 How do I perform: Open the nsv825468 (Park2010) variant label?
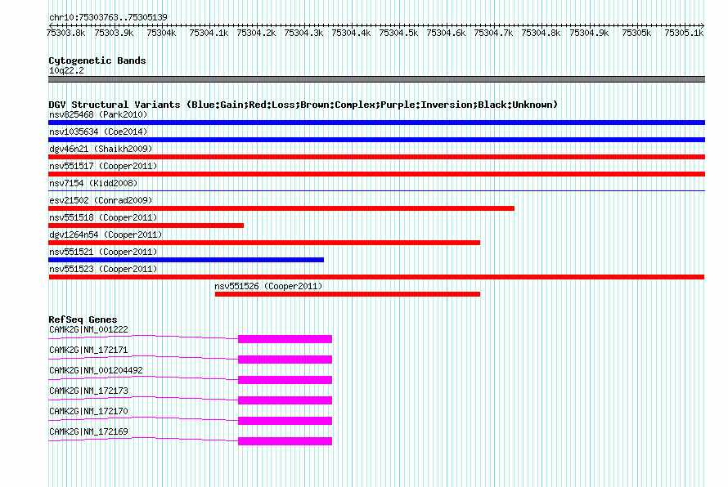98,114
